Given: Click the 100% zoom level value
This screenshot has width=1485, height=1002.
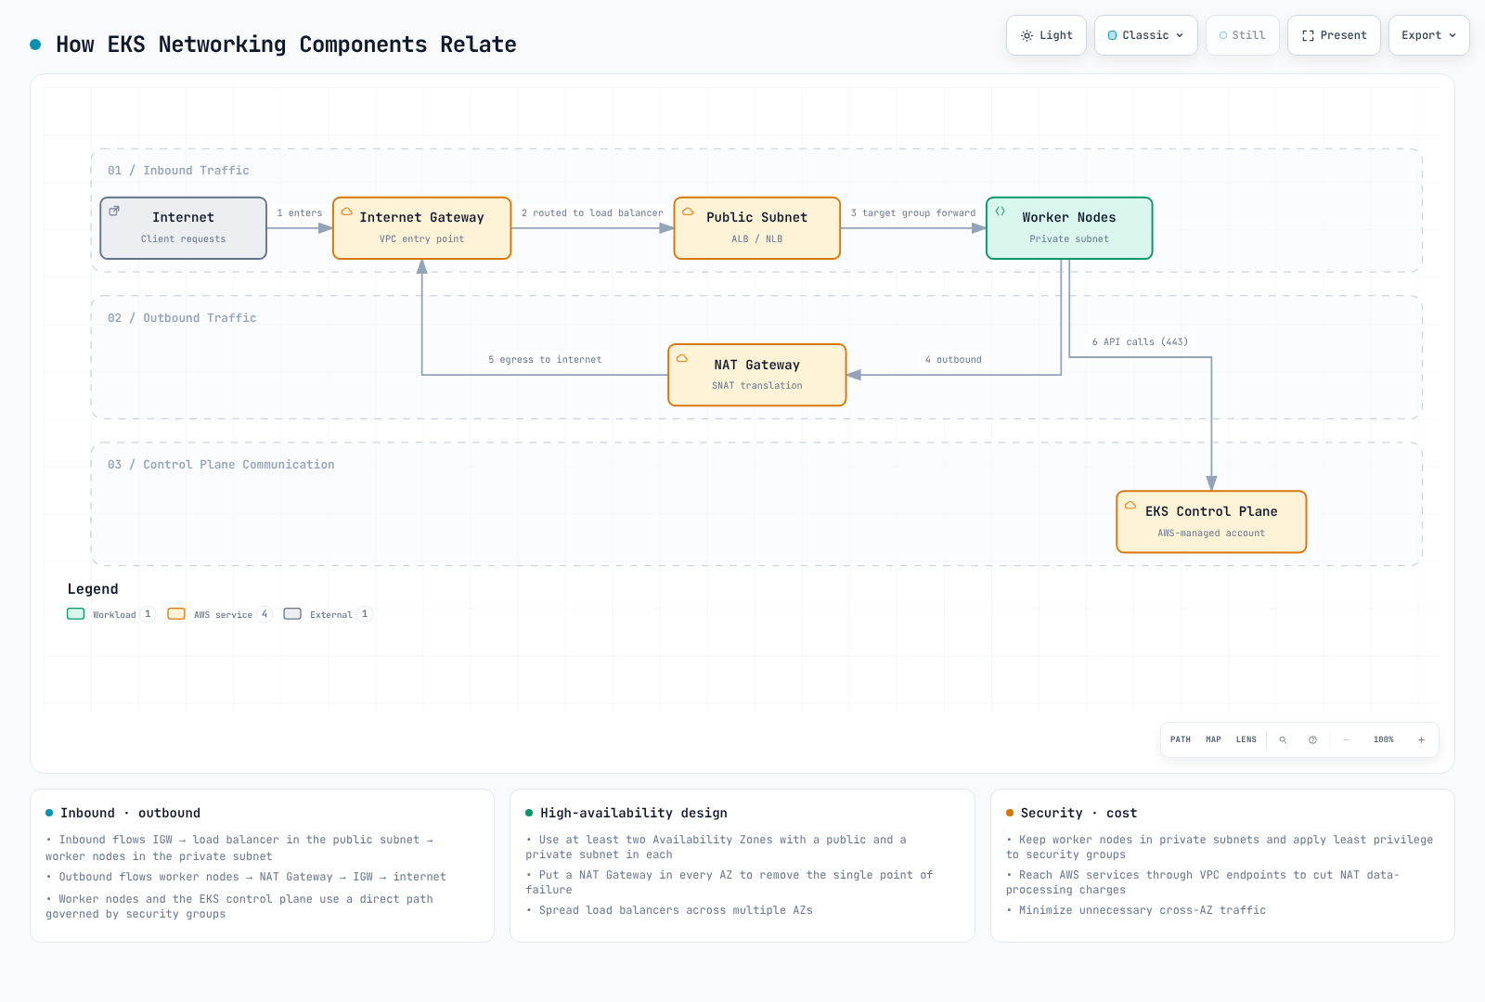Looking at the screenshot, I should [x=1384, y=739].
